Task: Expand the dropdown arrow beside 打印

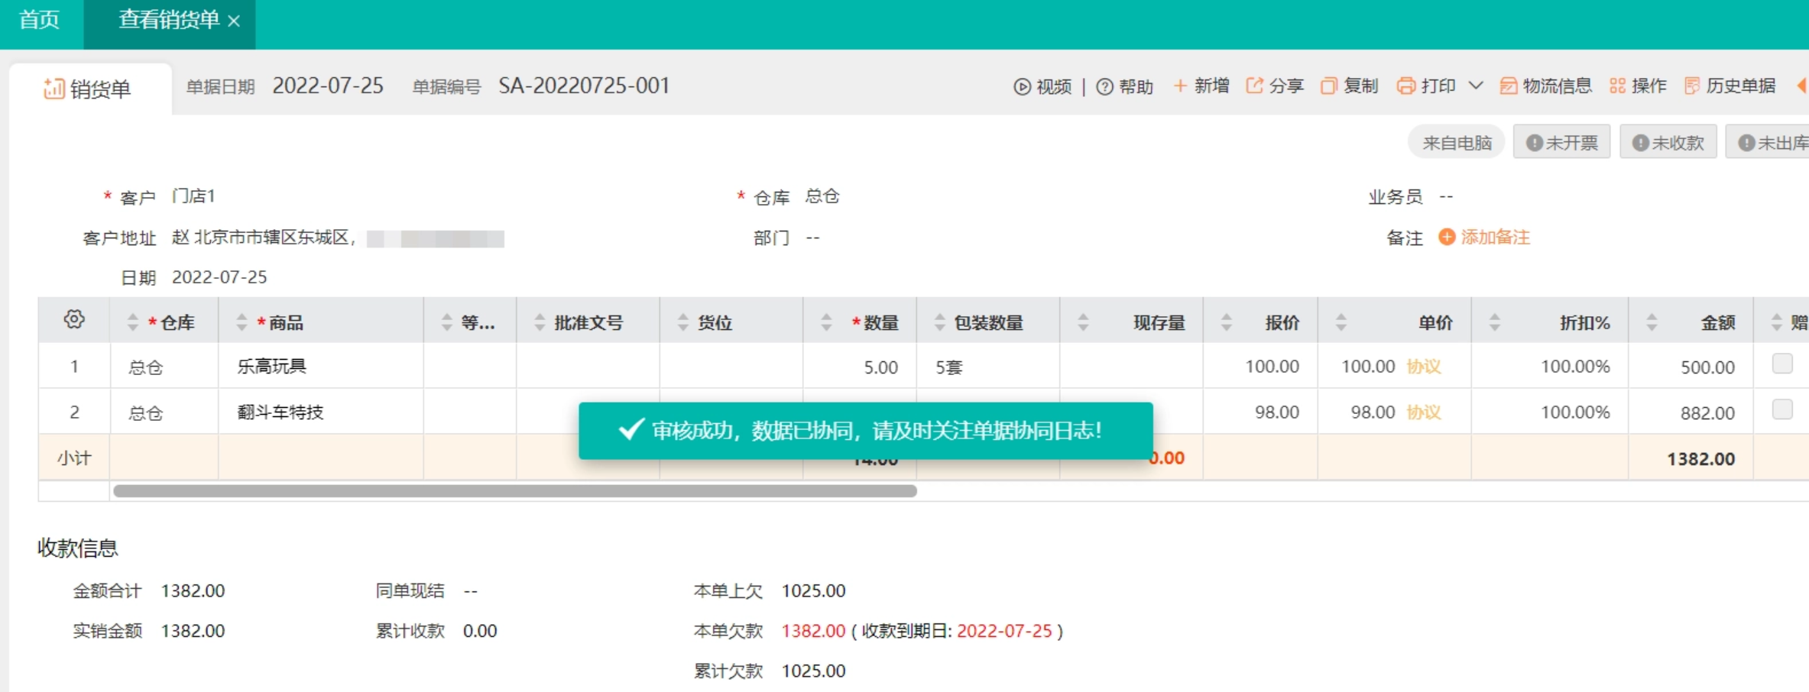Action: point(1476,86)
